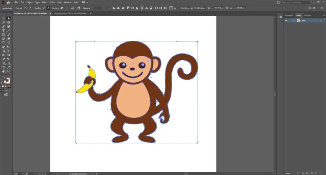Open the Effect menu

coord(52,3)
